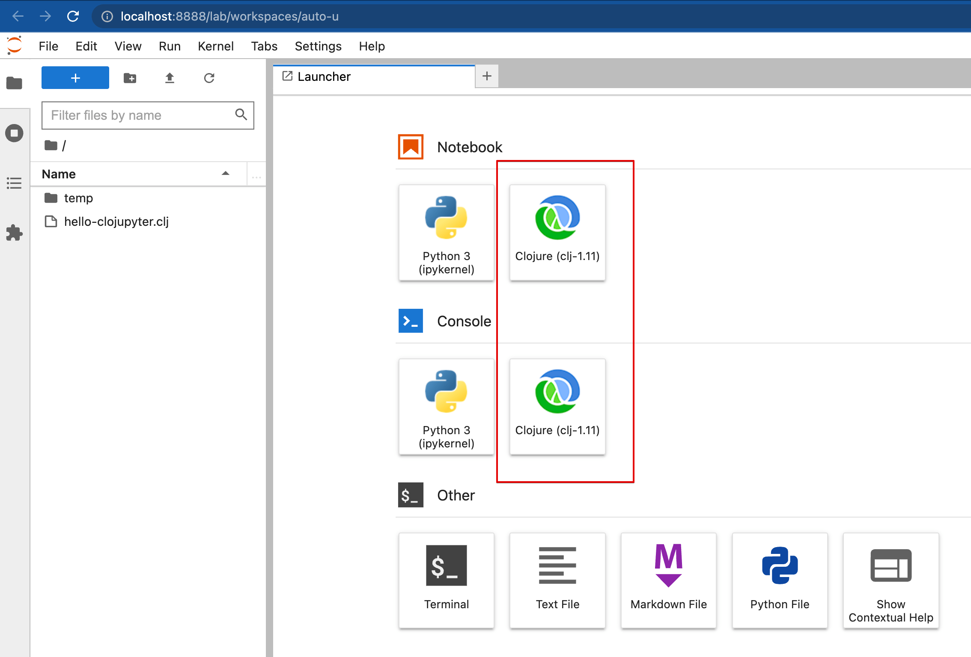Click the Jupyter logo icon
The width and height of the screenshot is (971, 657).
pos(14,45)
